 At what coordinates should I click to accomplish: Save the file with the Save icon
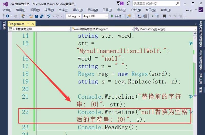[x=36, y=16]
